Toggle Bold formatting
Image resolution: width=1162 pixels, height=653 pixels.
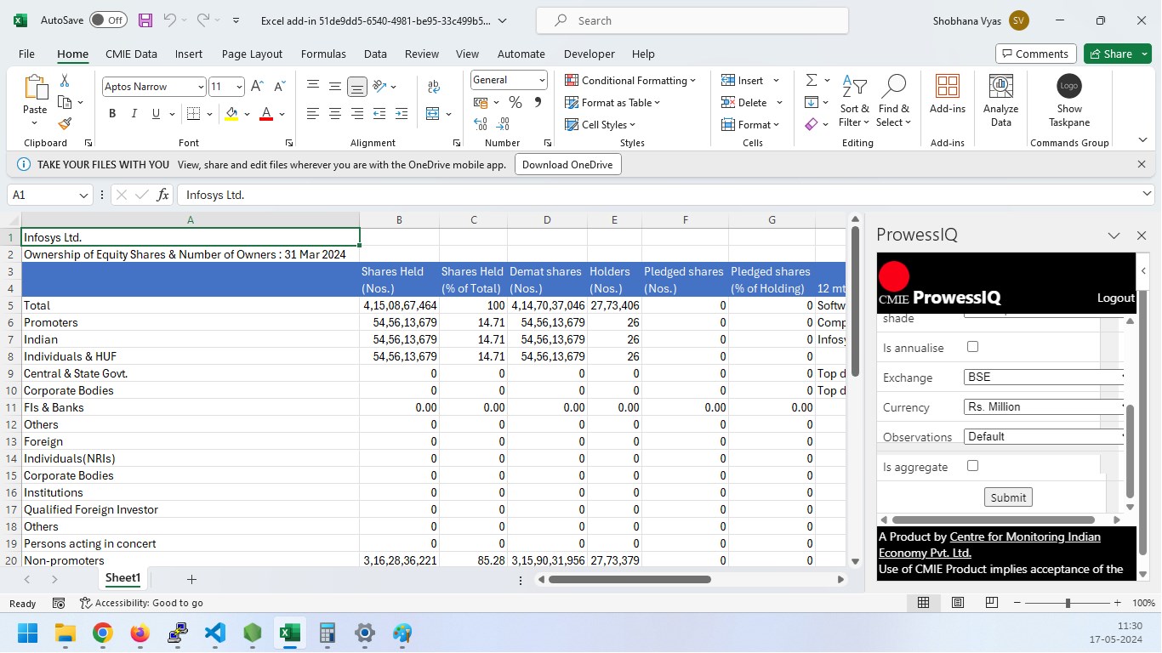(112, 114)
